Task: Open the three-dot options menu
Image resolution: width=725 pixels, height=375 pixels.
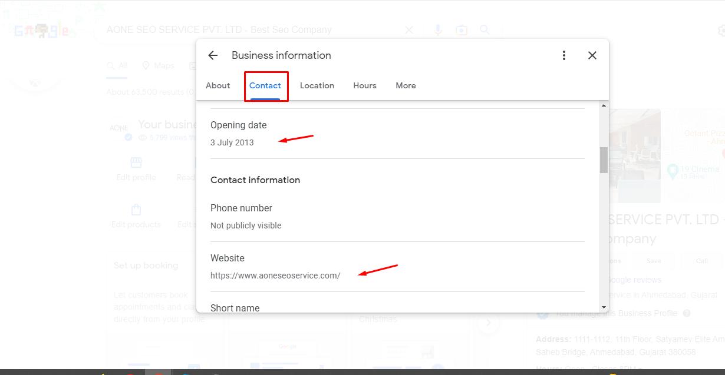Action: click(x=564, y=55)
